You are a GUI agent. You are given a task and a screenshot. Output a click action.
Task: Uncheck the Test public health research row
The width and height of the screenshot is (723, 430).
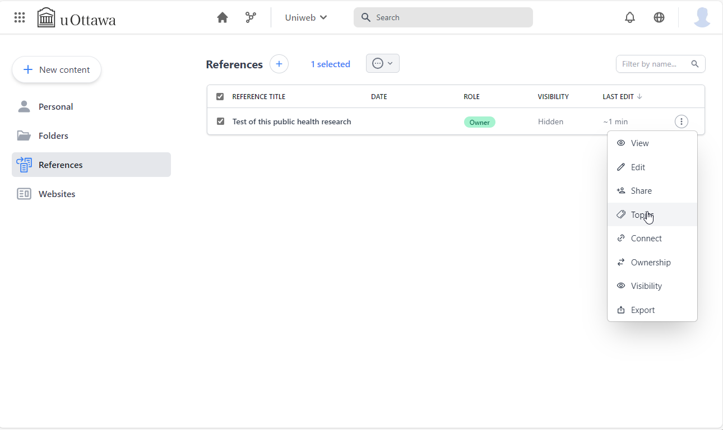220,121
